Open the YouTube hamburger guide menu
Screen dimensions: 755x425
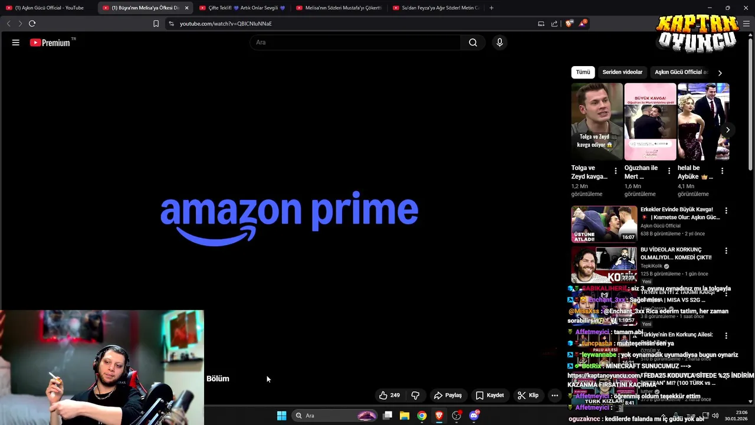[16, 42]
